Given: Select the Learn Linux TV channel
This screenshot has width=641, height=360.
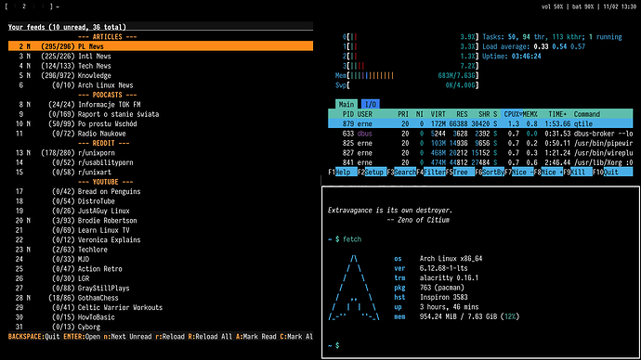Looking at the screenshot, I should (x=161, y=230).
